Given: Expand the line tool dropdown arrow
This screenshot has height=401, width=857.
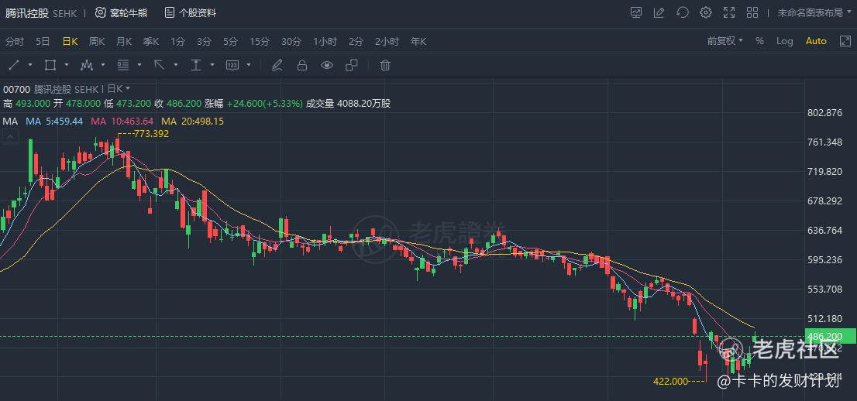Looking at the screenshot, I should coord(30,66).
